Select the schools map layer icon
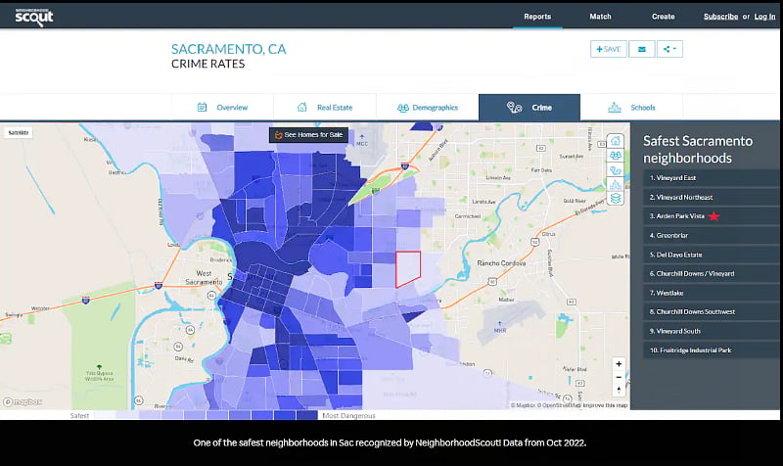Image resolution: width=783 pixels, height=466 pixels. pos(616,185)
